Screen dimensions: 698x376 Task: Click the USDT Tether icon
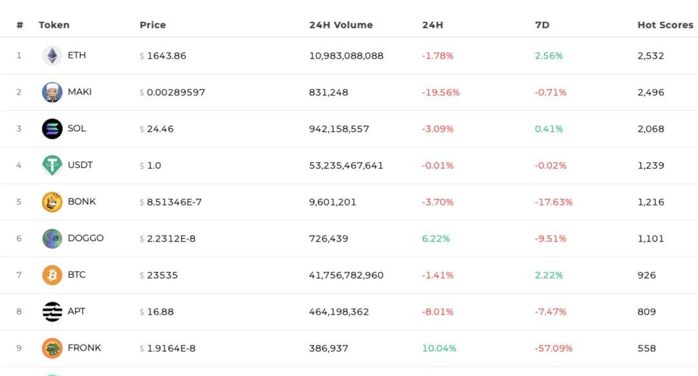[52, 165]
